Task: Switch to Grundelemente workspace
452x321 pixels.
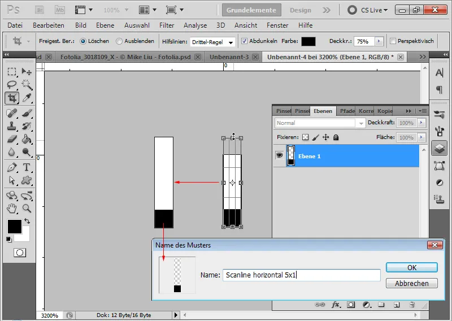Action: pyautogui.click(x=251, y=10)
